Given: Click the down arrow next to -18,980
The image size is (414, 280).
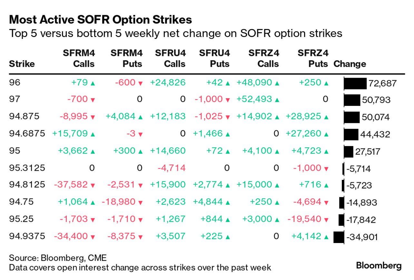Looking at the screenshot, I should point(140,203).
